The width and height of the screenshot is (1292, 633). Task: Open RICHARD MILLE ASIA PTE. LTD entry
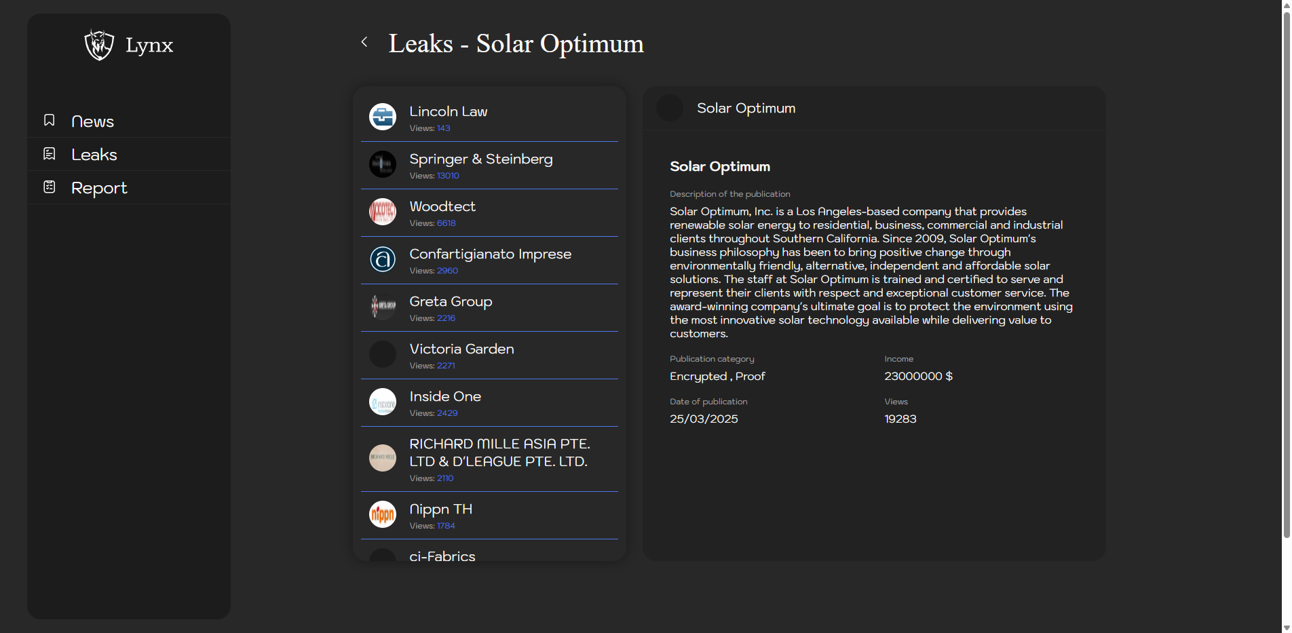[499, 453]
